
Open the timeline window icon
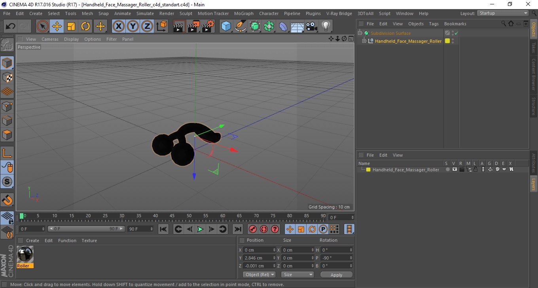tap(349, 229)
